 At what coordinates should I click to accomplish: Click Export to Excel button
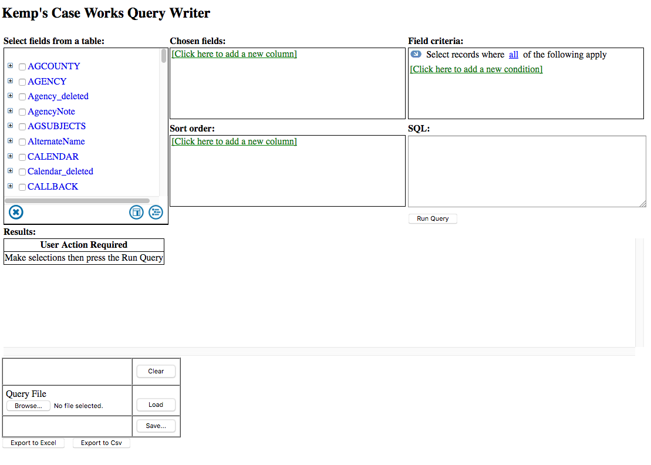click(33, 443)
